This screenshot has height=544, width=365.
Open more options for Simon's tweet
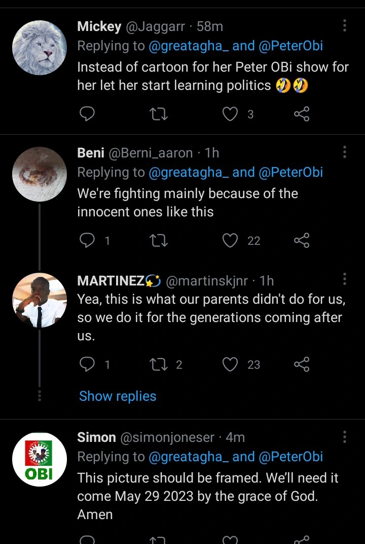pyautogui.click(x=345, y=437)
